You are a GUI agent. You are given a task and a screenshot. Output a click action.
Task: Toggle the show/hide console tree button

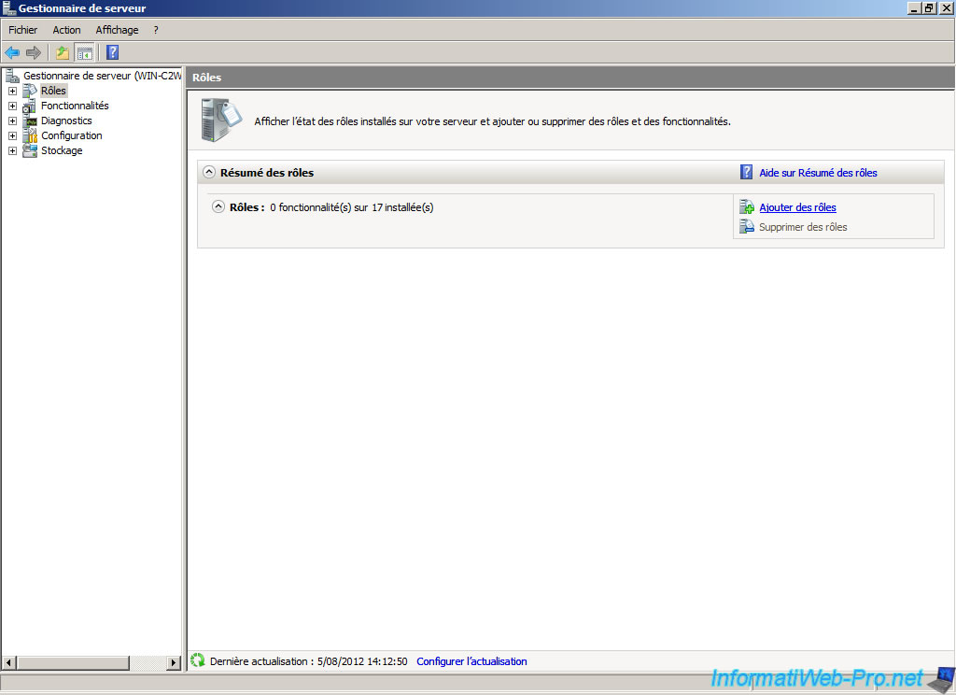click(x=84, y=52)
